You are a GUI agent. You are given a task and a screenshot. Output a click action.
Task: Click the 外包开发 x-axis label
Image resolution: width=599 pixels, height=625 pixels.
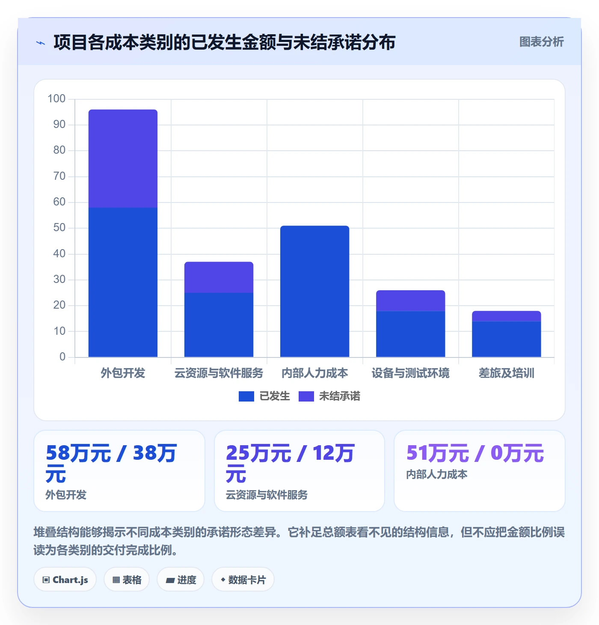123,373
